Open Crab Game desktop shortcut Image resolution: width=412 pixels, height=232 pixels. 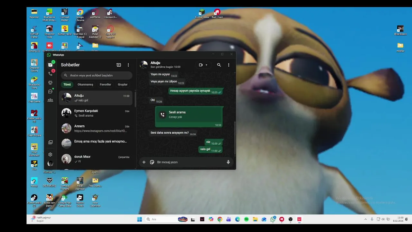[34, 98]
